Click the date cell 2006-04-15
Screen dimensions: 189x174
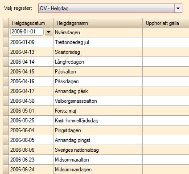(31, 72)
